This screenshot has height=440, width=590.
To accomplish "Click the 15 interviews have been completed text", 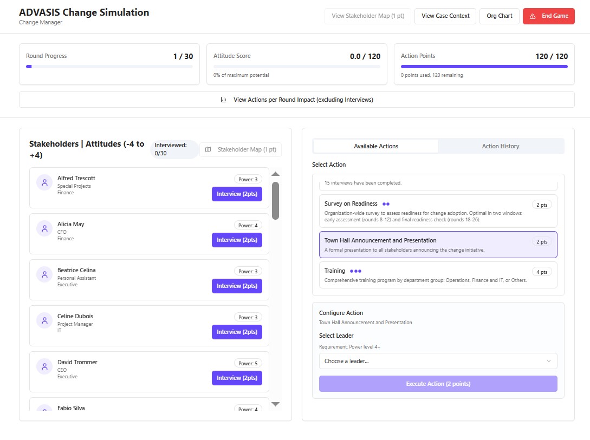I will (x=363, y=183).
